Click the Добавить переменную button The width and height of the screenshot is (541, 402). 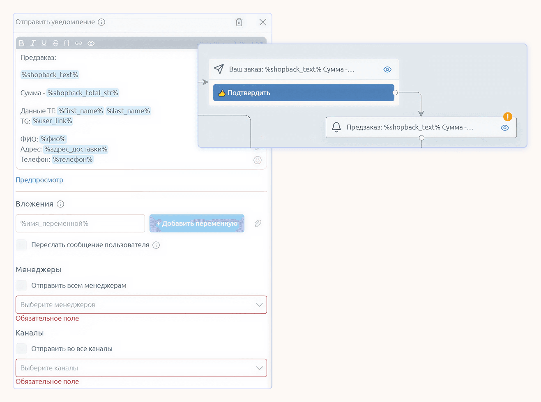(x=197, y=223)
